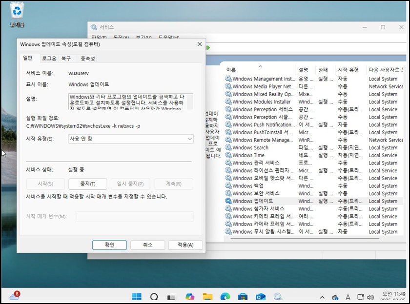Open Task View from taskbar
410x304 pixels.
click(171, 297)
